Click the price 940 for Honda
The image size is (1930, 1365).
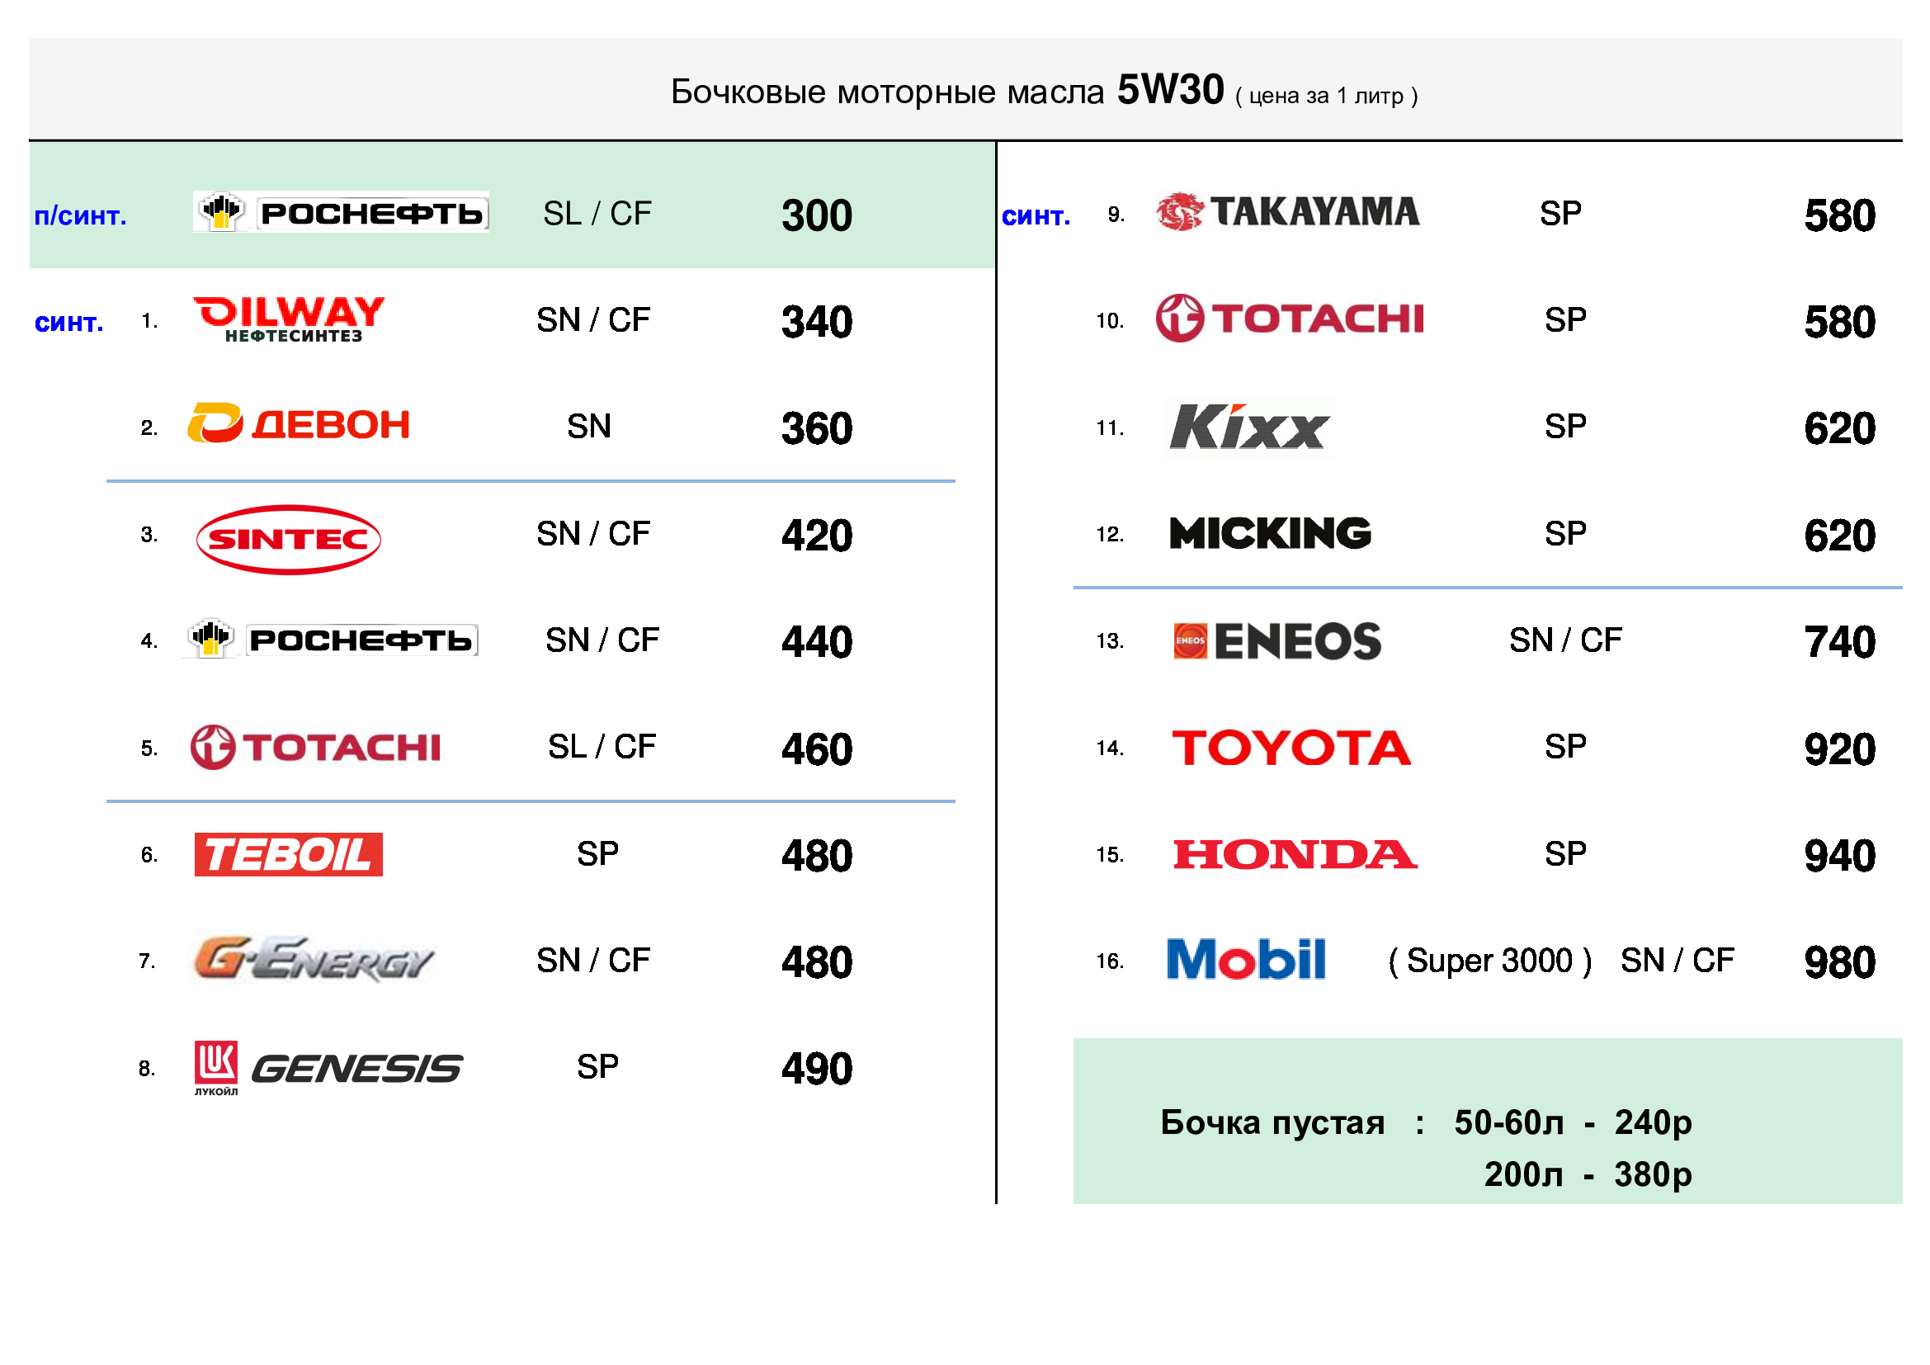click(1839, 857)
